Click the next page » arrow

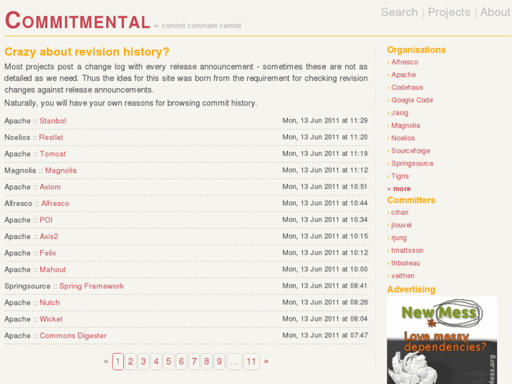tap(266, 361)
